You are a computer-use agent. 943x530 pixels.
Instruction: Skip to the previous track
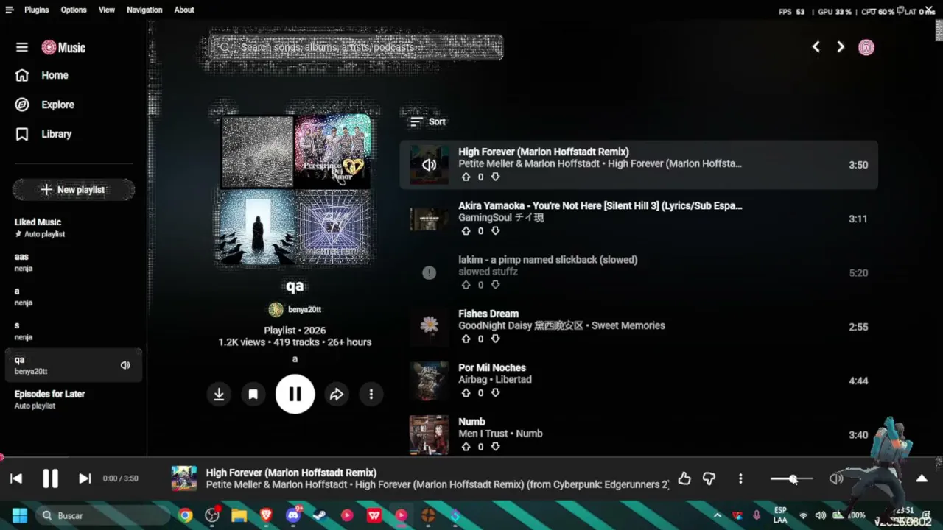pos(16,478)
